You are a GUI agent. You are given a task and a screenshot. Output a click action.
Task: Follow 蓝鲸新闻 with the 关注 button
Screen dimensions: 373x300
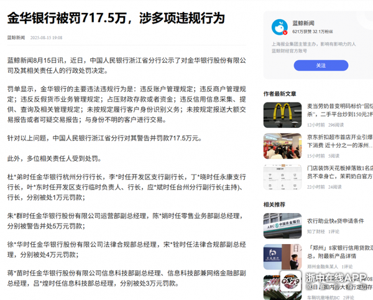click(321, 65)
